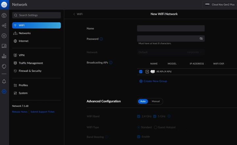Click the System icon
The height and width of the screenshot is (145, 237).
[15, 93]
